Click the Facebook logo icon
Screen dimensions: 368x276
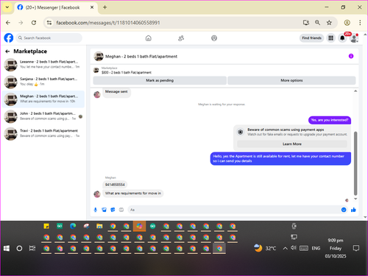coord(9,38)
